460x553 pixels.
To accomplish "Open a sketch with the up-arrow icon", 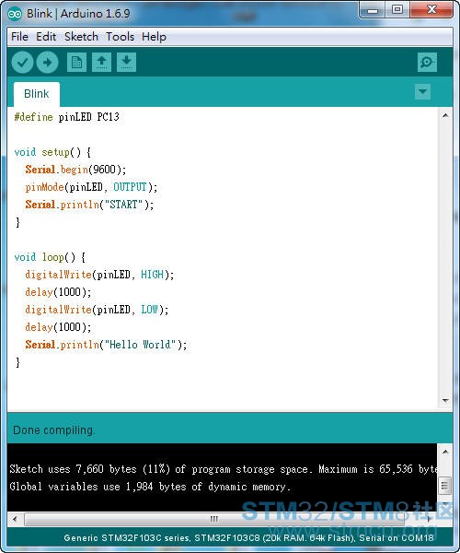I will point(101,63).
